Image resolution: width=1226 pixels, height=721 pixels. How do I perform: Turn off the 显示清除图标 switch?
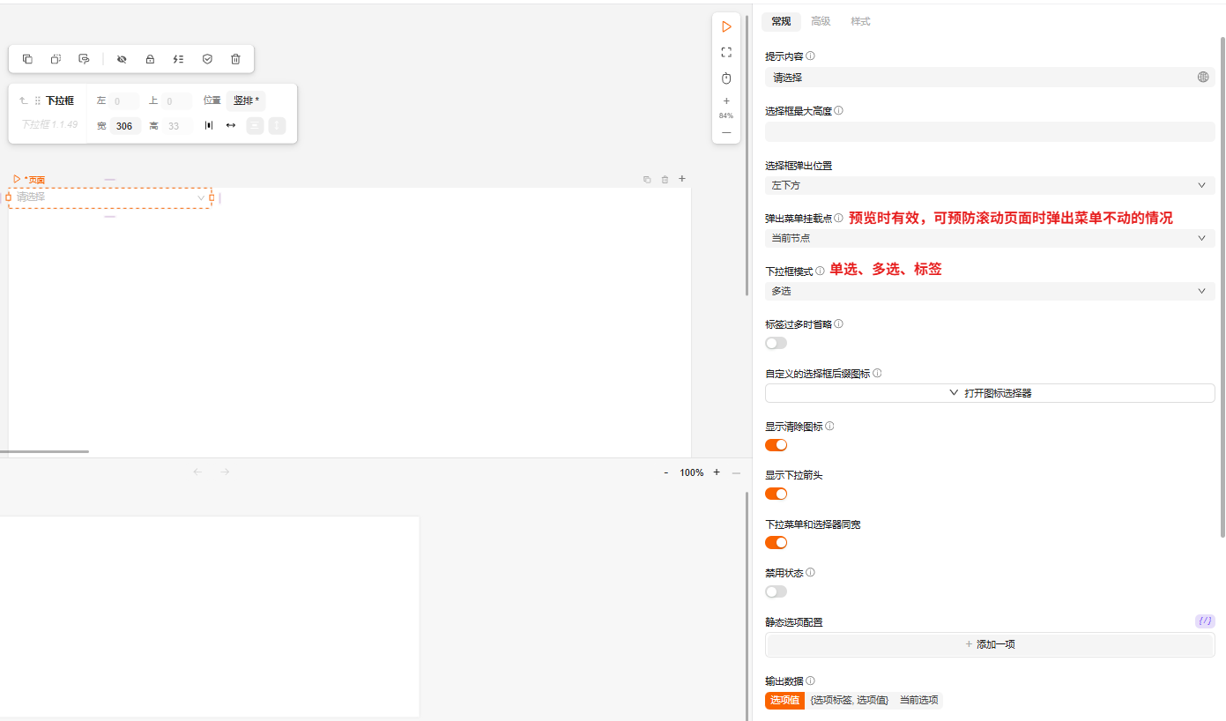pos(776,445)
